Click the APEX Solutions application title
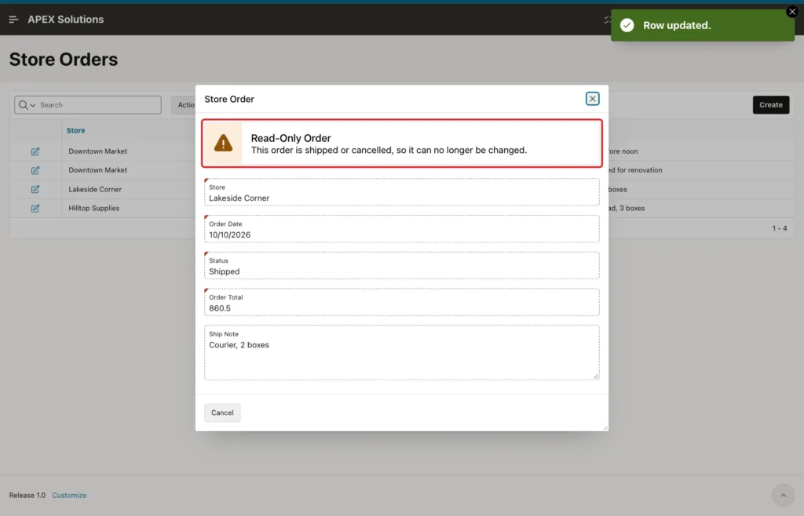The image size is (804, 516). (66, 20)
